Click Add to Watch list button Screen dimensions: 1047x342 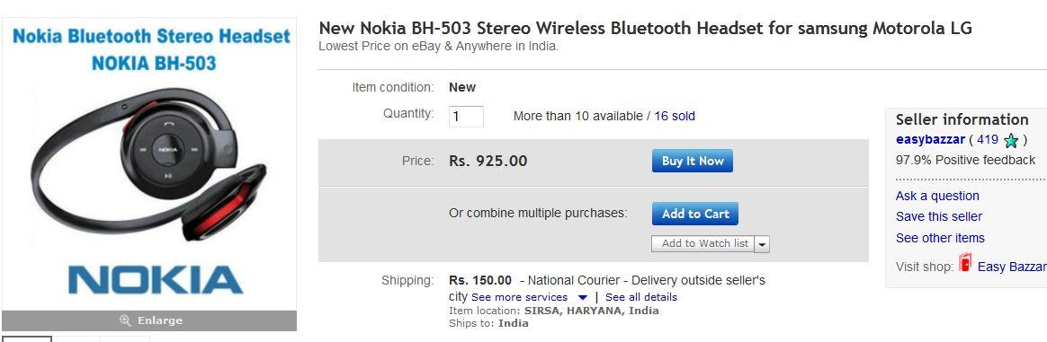click(703, 244)
